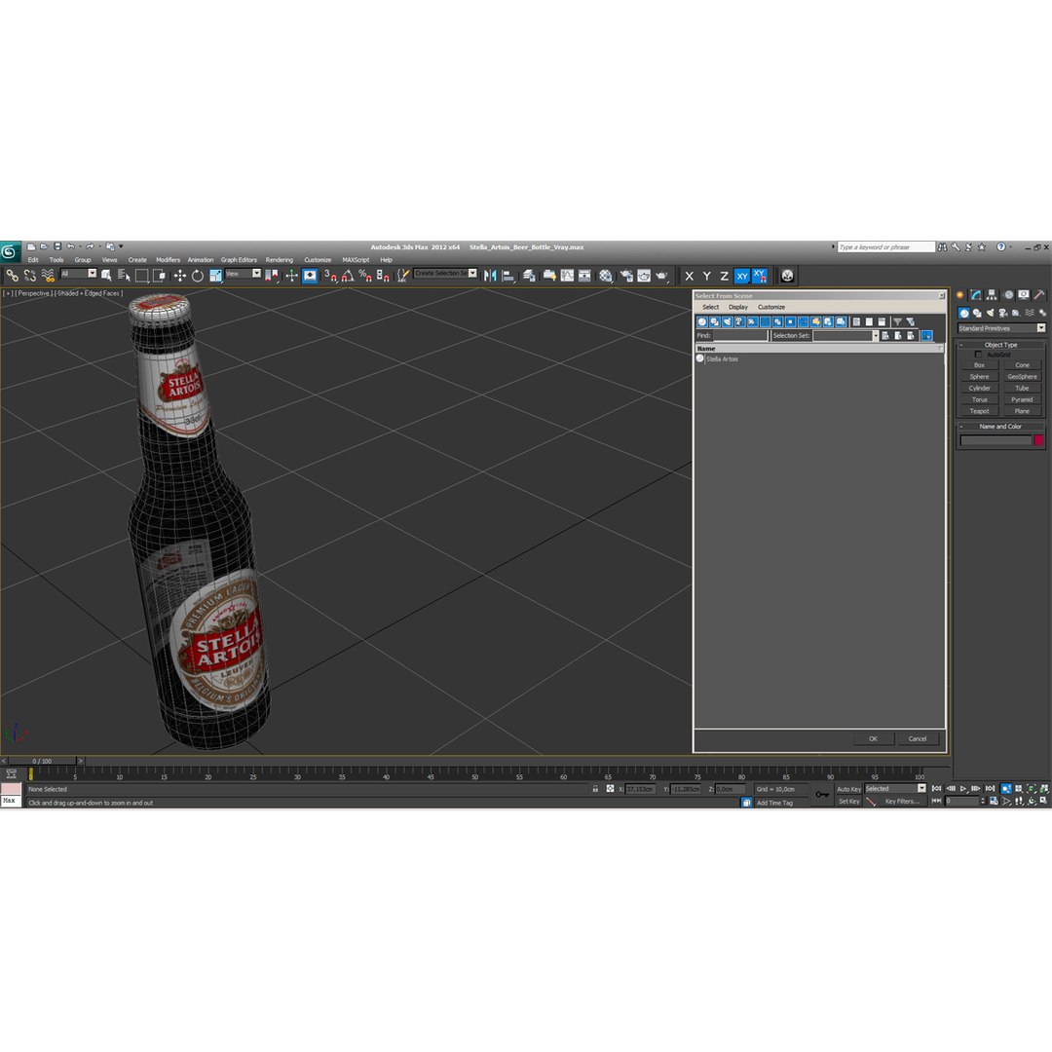Activate the Select and Scale tool
This screenshot has height=1052, width=1052.
coord(215,276)
